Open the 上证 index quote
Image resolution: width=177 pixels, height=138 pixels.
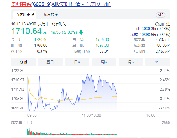click(x=151, y=29)
